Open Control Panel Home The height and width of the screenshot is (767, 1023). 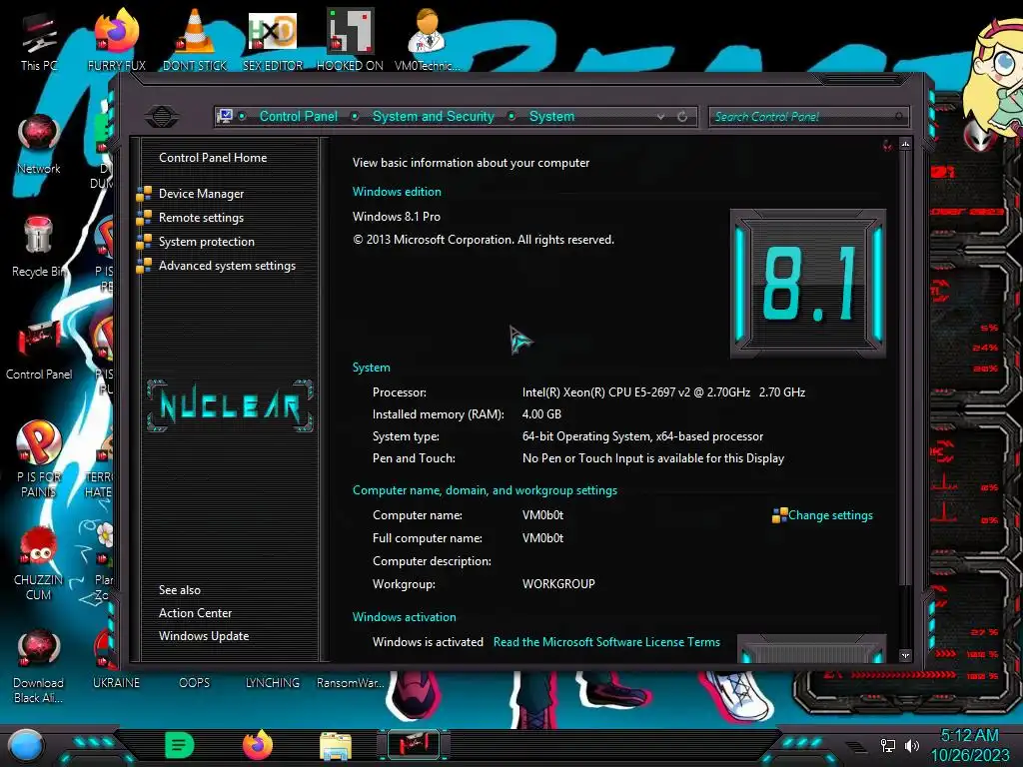point(213,157)
